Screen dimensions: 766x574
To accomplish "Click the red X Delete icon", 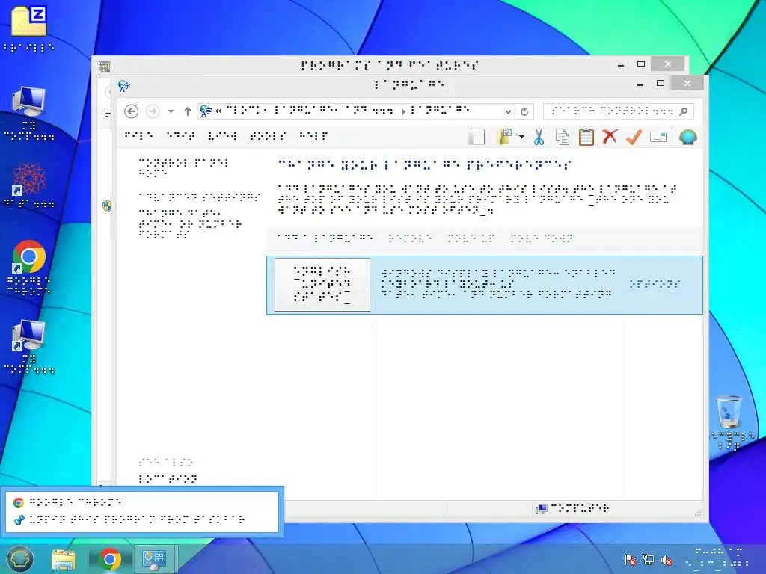I will [x=610, y=137].
